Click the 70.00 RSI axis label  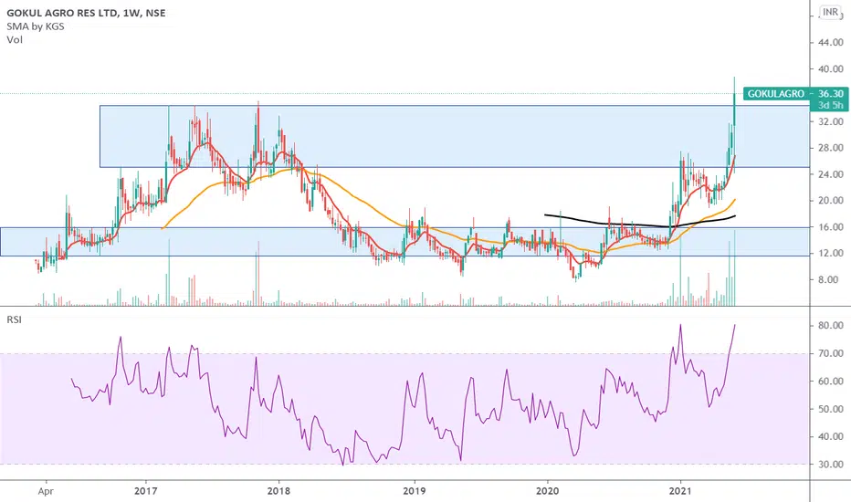[830, 353]
